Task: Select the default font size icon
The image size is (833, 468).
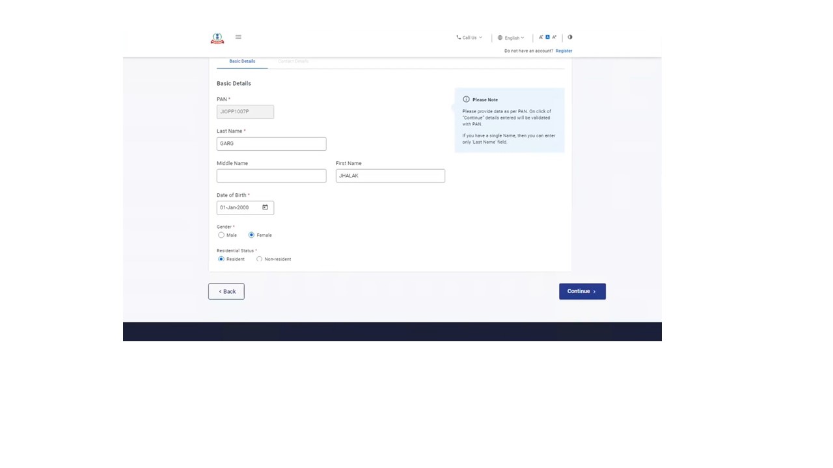Action: tap(547, 37)
